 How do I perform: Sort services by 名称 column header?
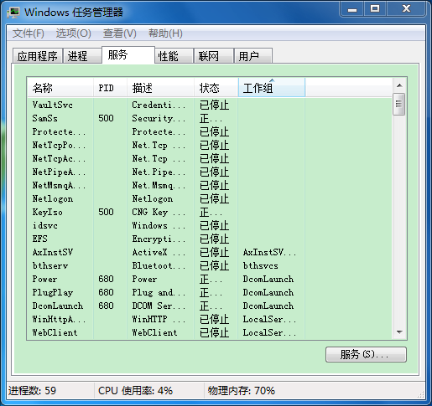click(60, 88)
